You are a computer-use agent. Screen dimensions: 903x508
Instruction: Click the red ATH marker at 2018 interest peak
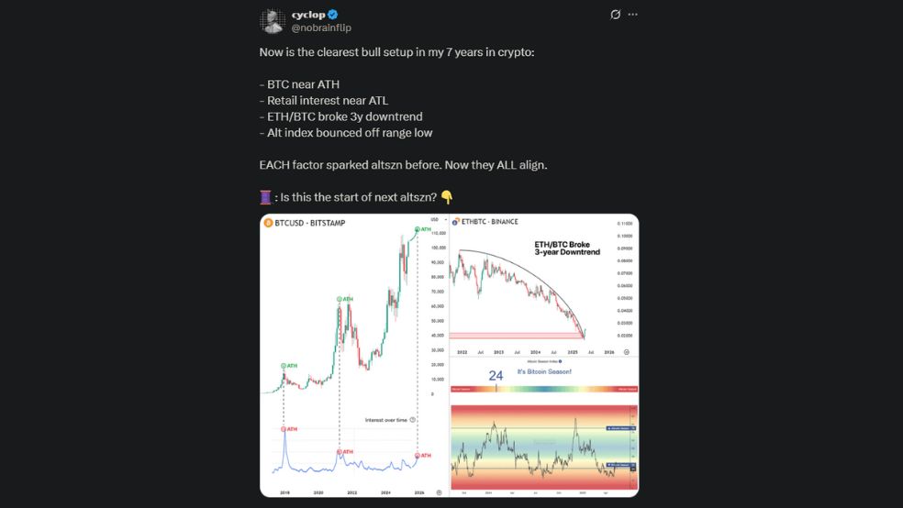click(284, 429)
